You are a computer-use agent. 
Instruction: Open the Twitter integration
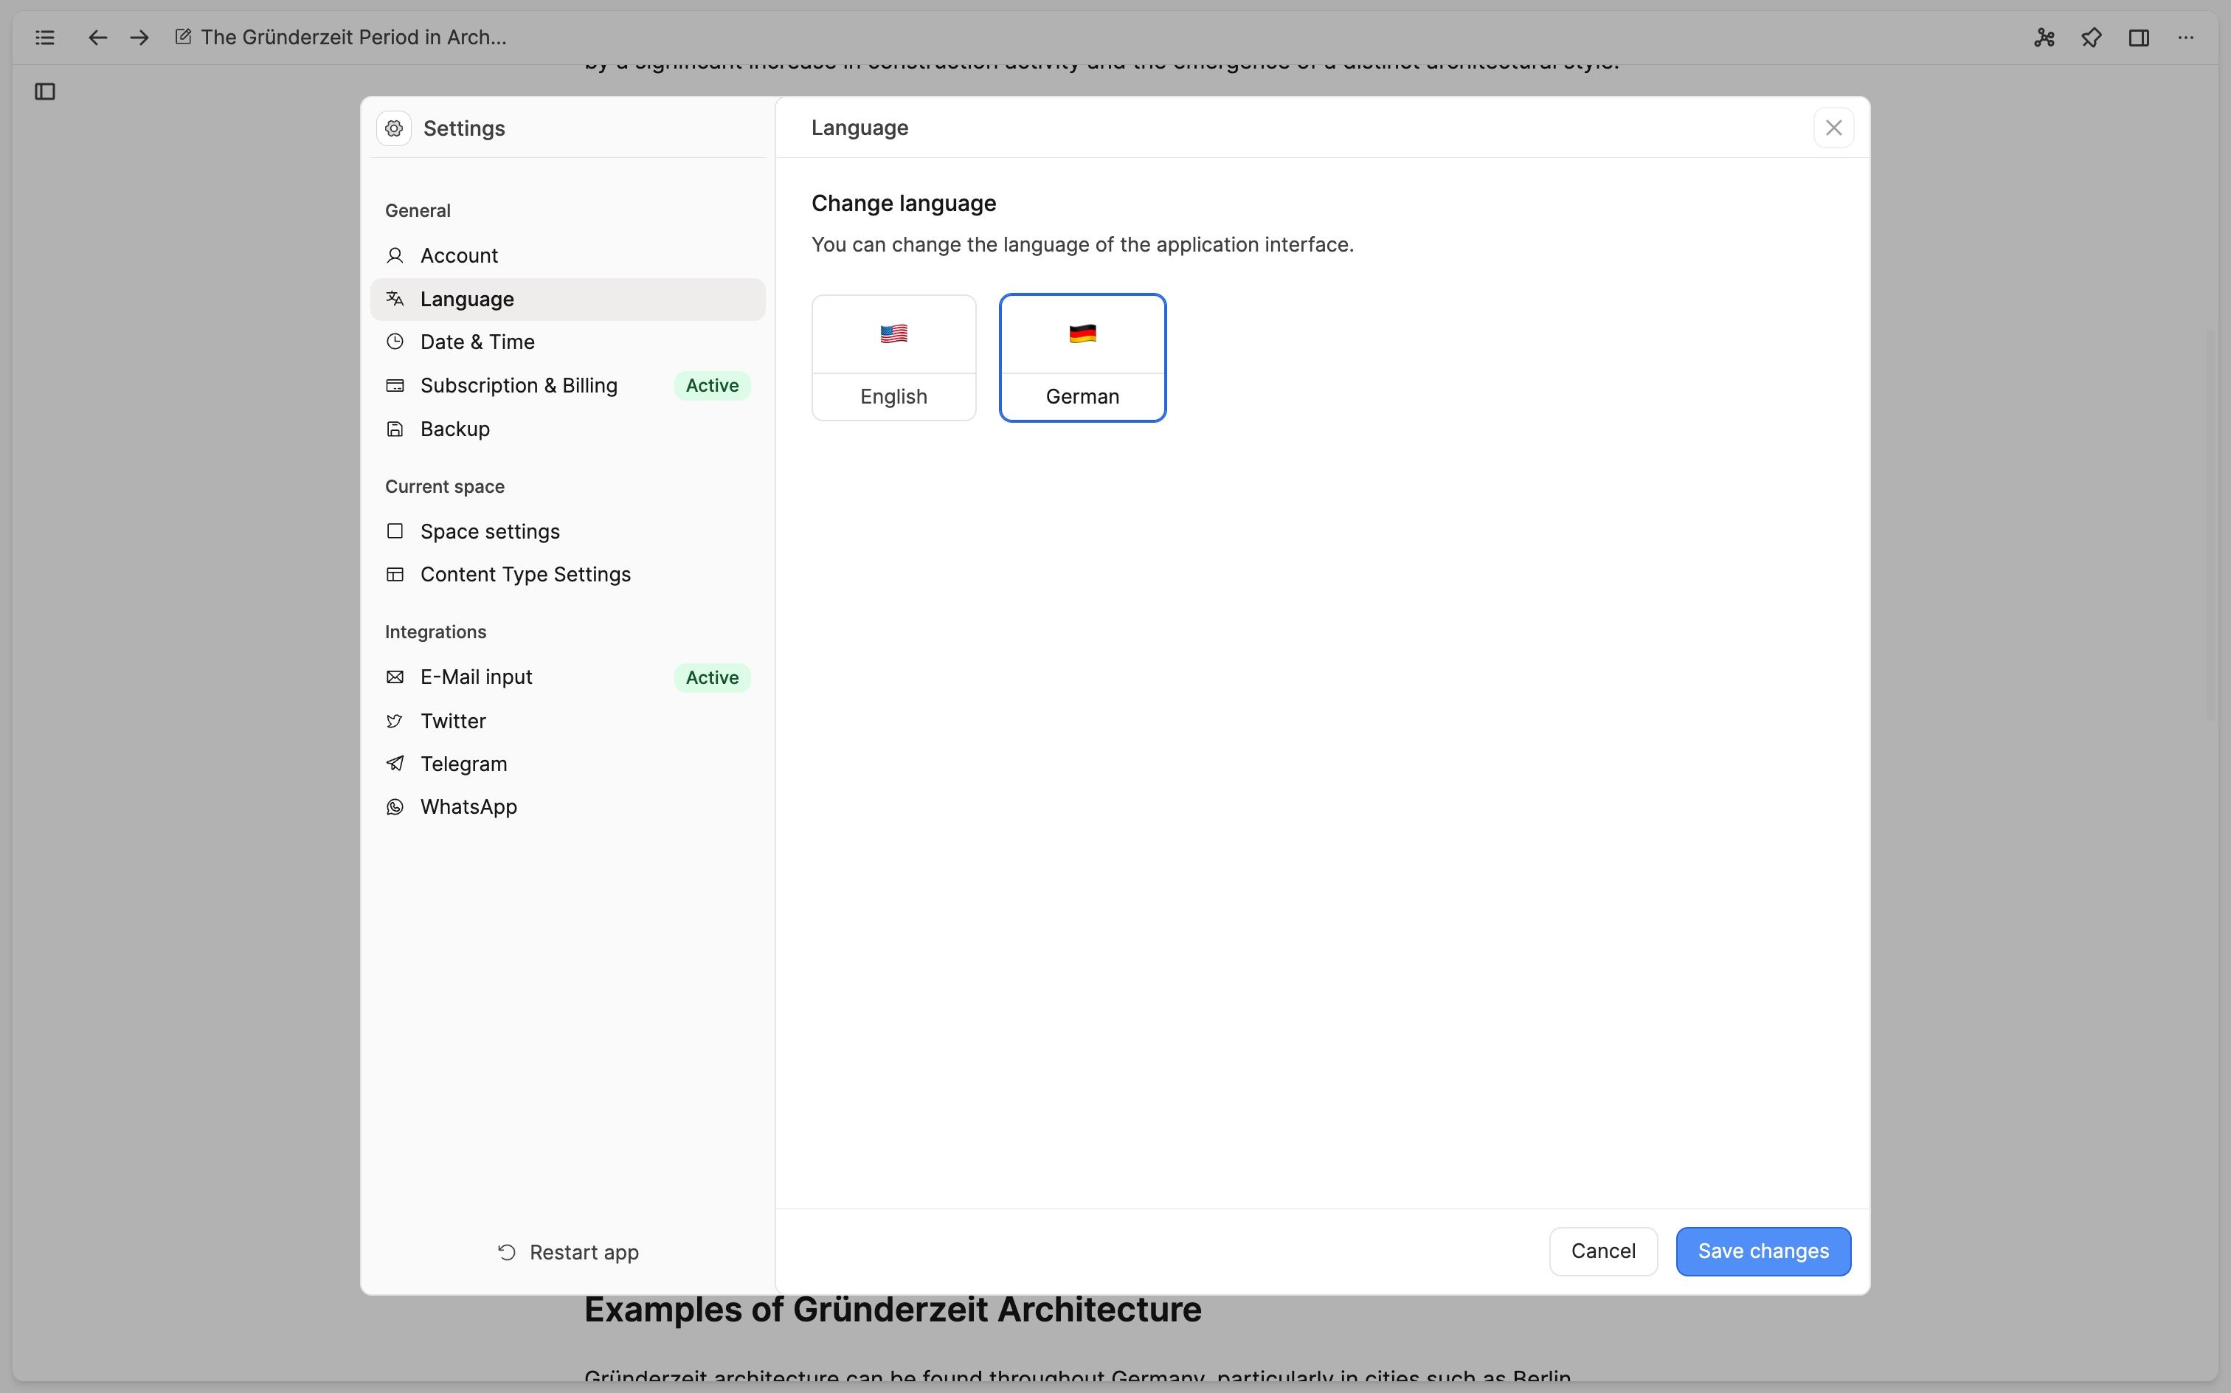(x=452, y=720)
